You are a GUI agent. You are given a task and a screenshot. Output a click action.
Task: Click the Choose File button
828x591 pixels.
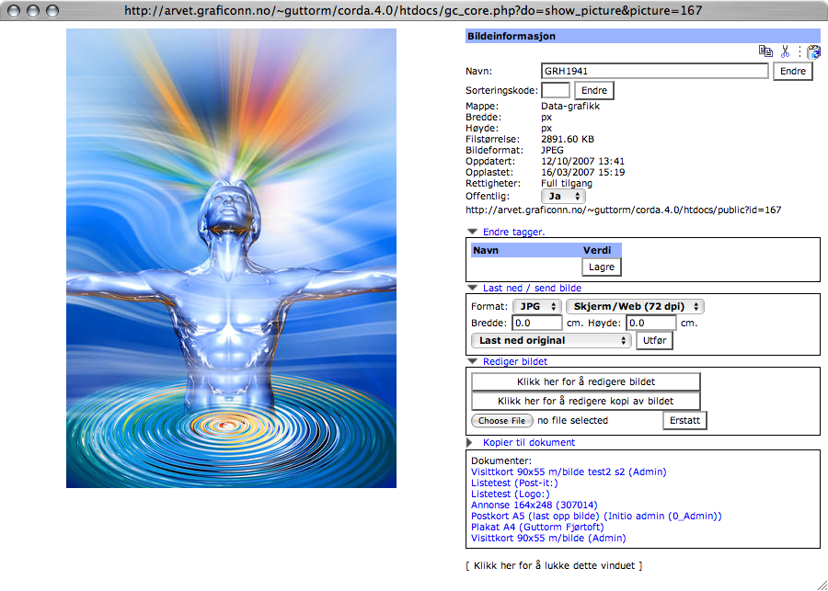point(501,420)
